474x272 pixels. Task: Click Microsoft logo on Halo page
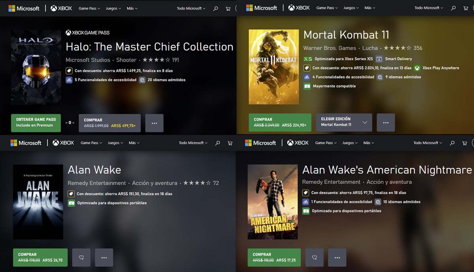24,8
